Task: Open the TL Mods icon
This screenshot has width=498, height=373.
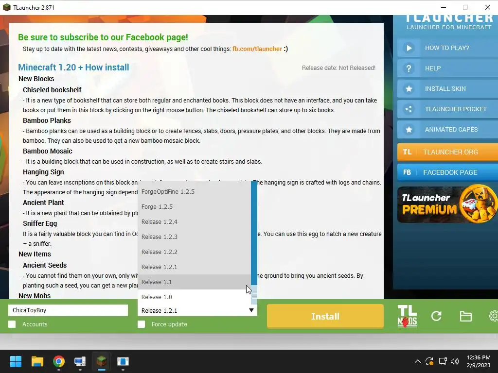Action: tap(407, 316)
